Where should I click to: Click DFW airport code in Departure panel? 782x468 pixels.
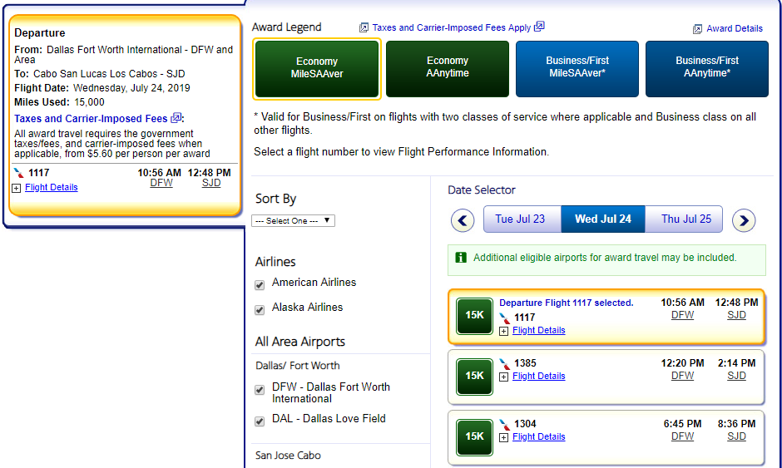pos(161,184)
